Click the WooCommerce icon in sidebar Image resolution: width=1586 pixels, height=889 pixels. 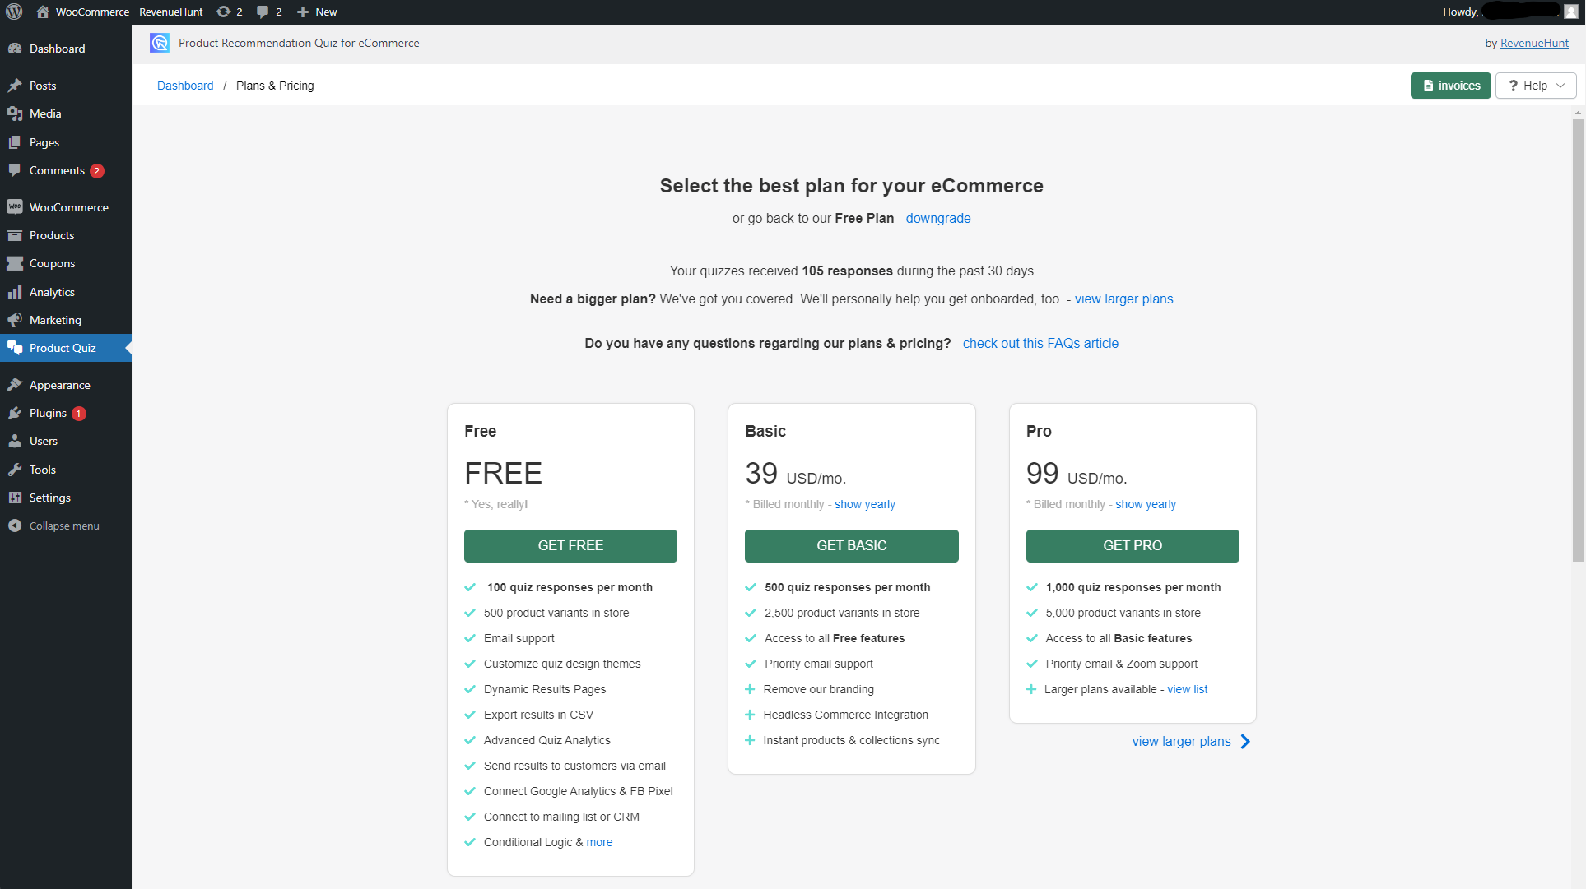[x=15, y=207]
